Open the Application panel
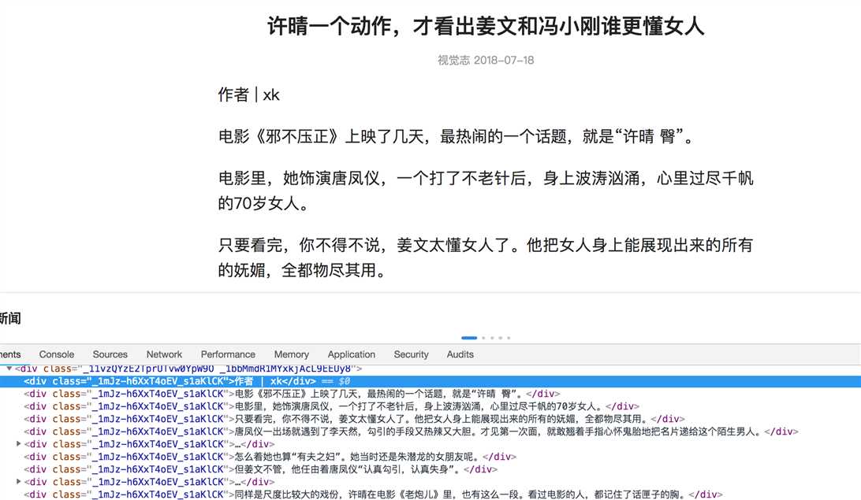Screen dimensions: 861x500 pyautogui.click(x=352, y=354)
